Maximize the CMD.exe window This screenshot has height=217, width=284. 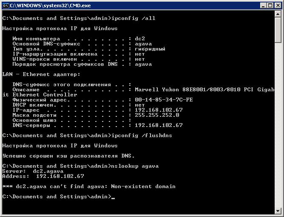coord(270,6)
